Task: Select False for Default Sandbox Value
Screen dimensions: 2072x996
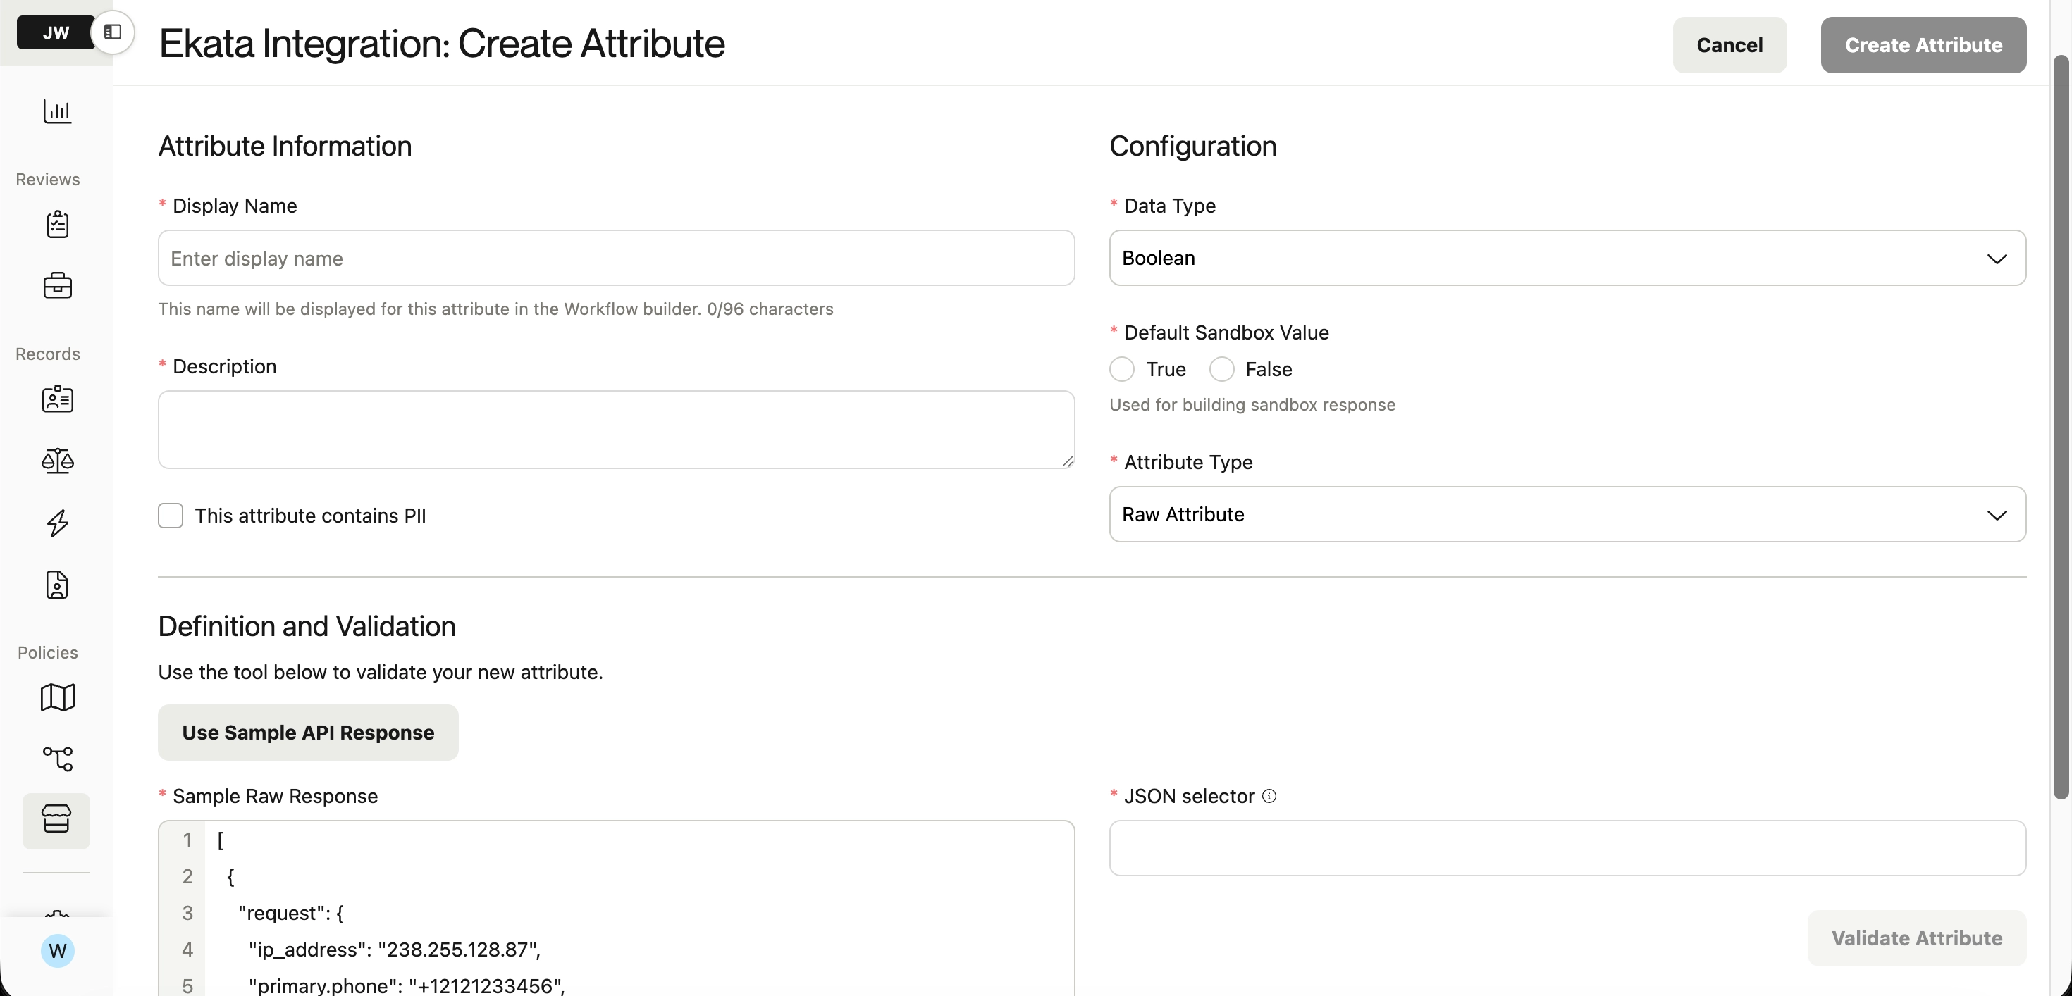Action: [x=1222, y=369]
